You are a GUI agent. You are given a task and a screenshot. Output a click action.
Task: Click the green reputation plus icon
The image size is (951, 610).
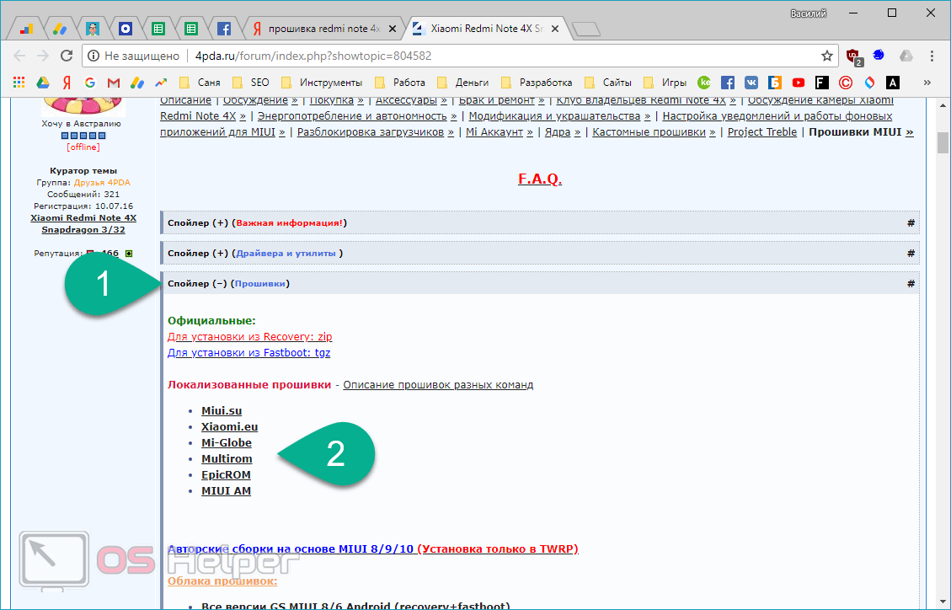(x=129, y=254)
